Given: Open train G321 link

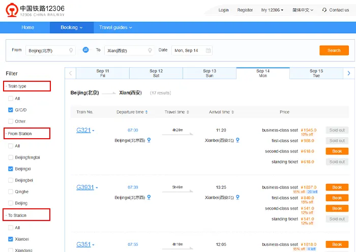Looking at the screenshot, I should point(83,130).
